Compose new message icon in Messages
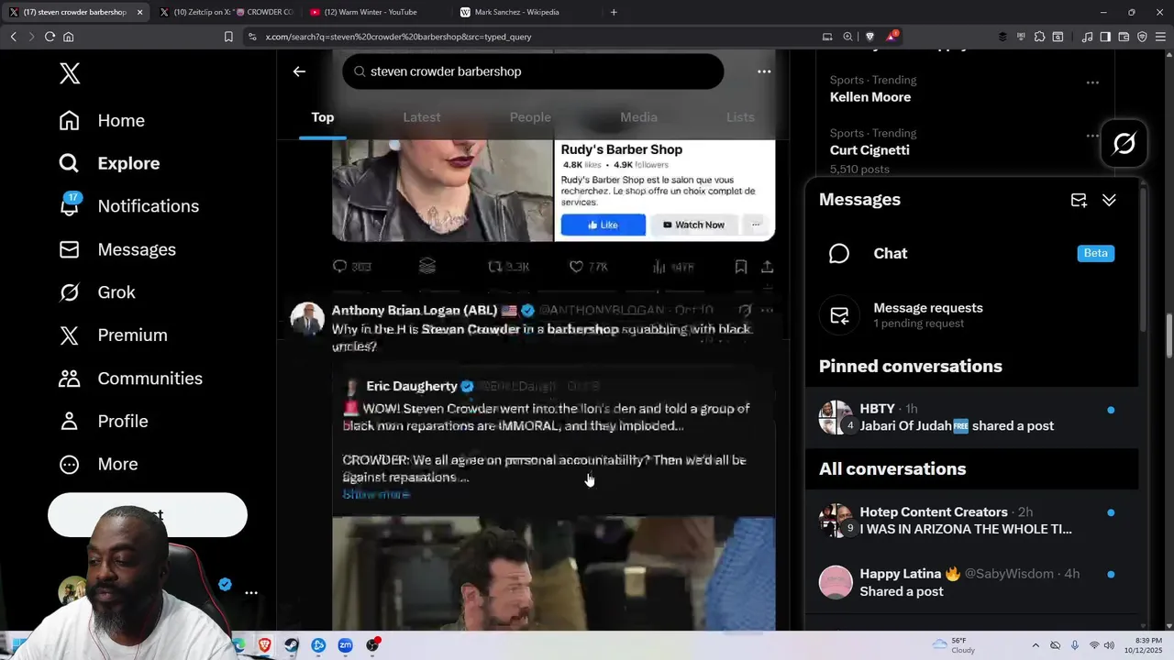The image size is (1174, 660). (1079, 200)
